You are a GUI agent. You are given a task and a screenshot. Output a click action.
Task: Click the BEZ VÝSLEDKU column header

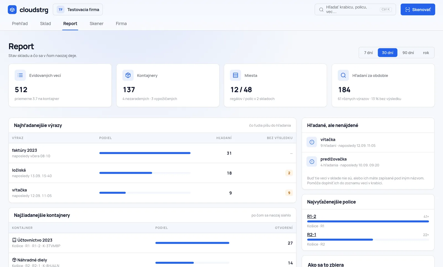[x=280, y=138]
